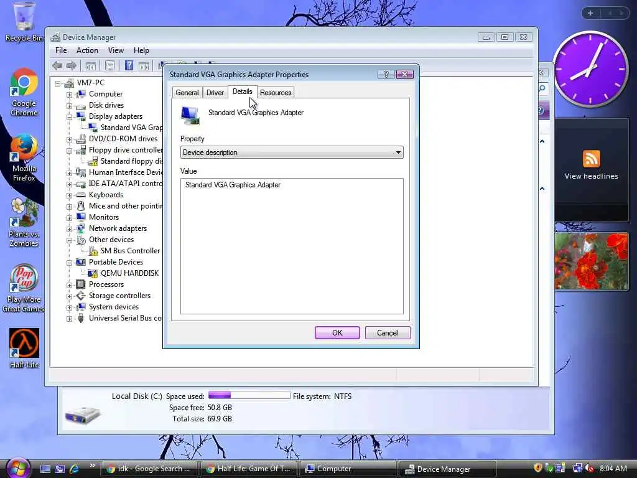Click Cancel in the Properties dialog

point(387,332)
